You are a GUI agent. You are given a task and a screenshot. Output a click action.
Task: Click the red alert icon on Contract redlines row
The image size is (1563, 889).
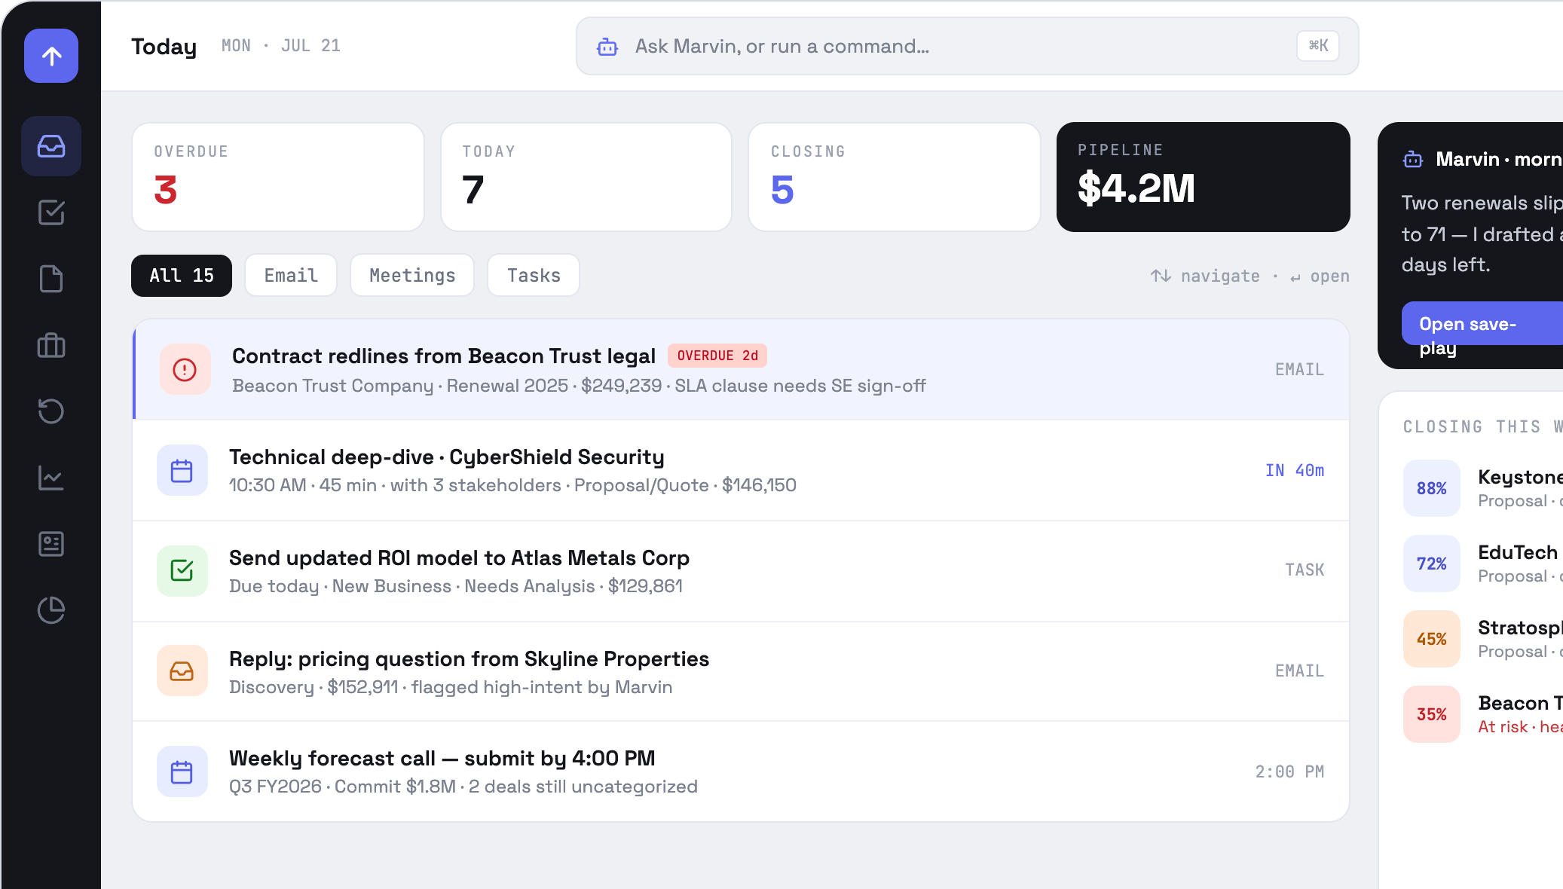[x=185, y=369]
